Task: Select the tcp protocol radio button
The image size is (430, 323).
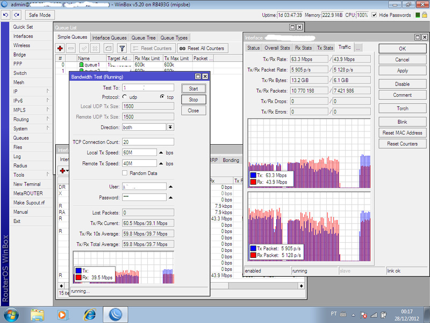Action: (162, 97)
